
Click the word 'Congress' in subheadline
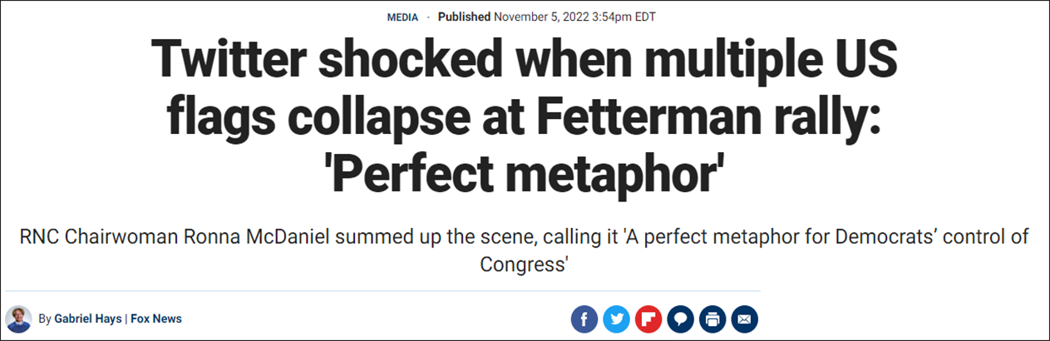(525, 263)
